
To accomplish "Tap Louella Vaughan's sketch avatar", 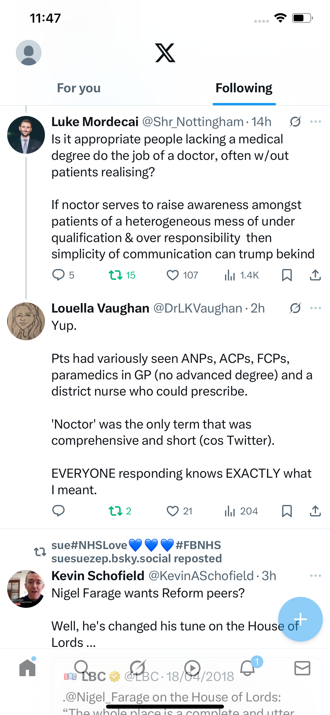I will (26, 321).
